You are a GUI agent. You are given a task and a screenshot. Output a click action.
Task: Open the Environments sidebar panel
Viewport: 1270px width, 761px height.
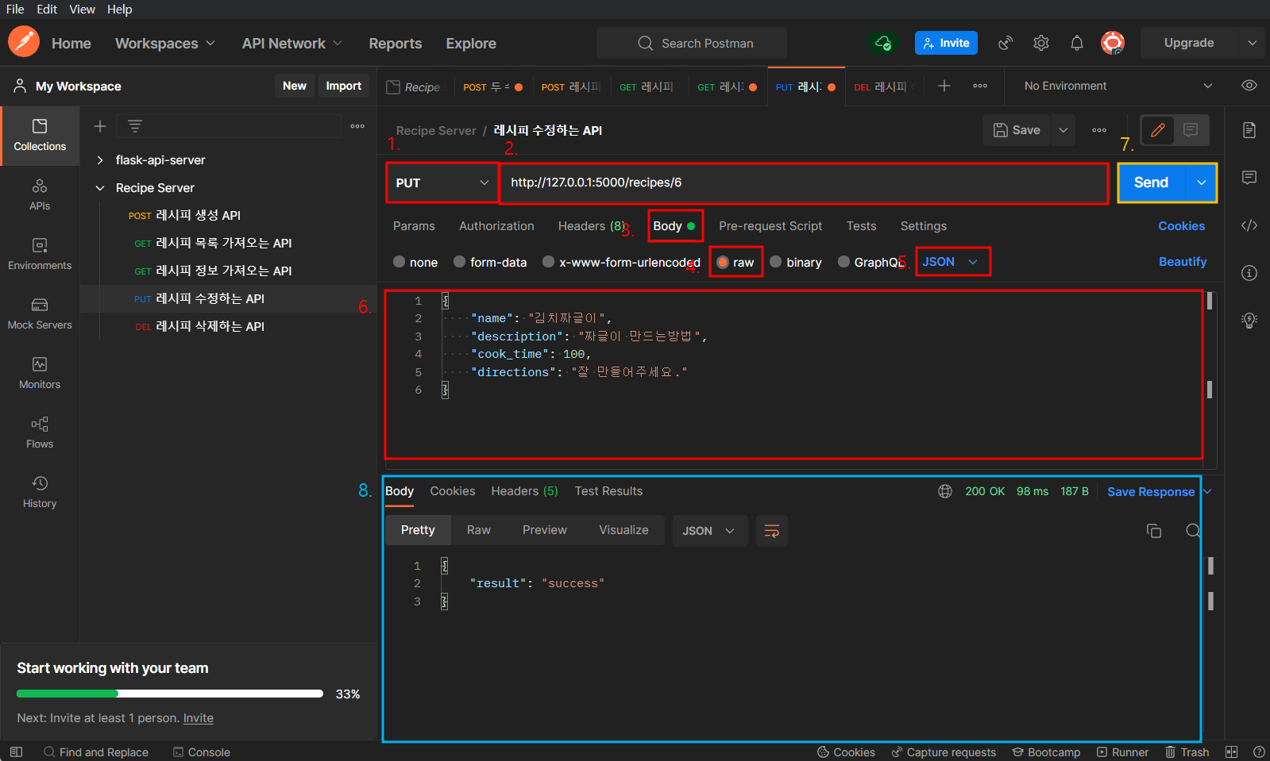[x=40, y=255]
